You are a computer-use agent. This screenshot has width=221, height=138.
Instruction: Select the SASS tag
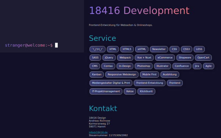tap(95, 58)
